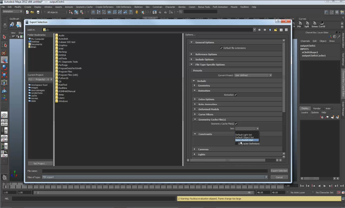Image resolution: width=345 pixels, height=208 pixels.
Task: Switch file list to detail view
Action: (x=286, y=30)
